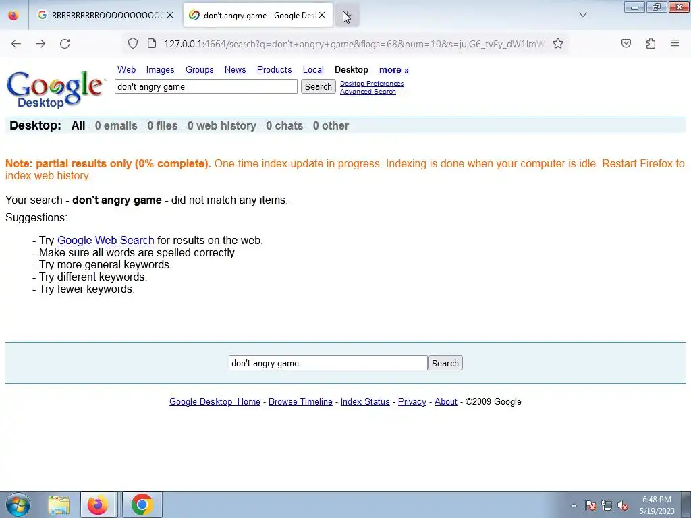Open the network tray icon
The width and height of the screenshot is (691, 518).
pos(607,505)
